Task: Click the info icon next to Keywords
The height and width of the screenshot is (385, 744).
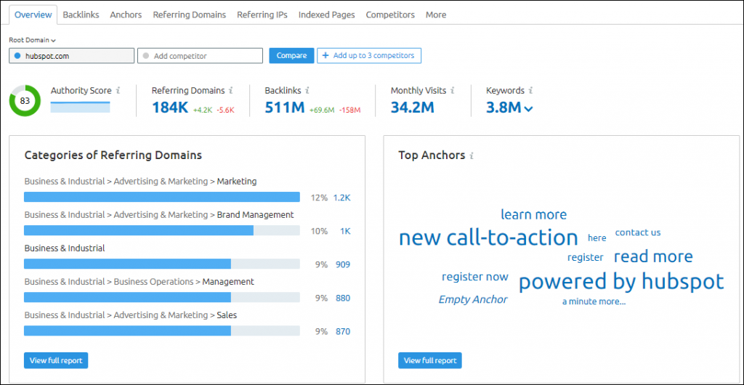Action: click(x=530, y=91)
